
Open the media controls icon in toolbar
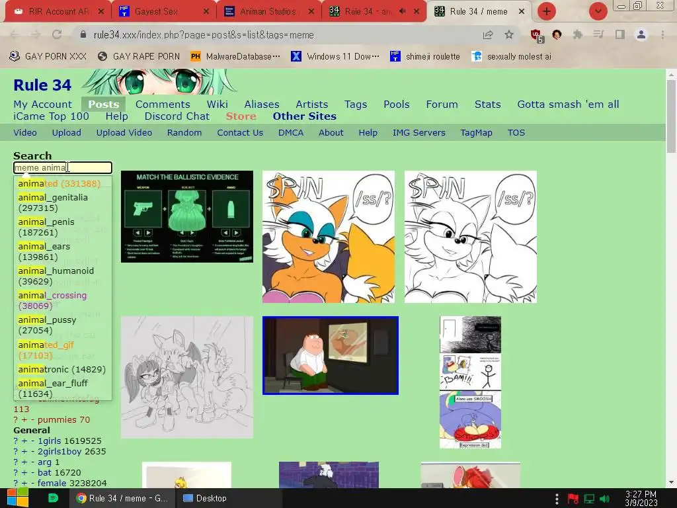pyautogui.click(x=598, y=34)
